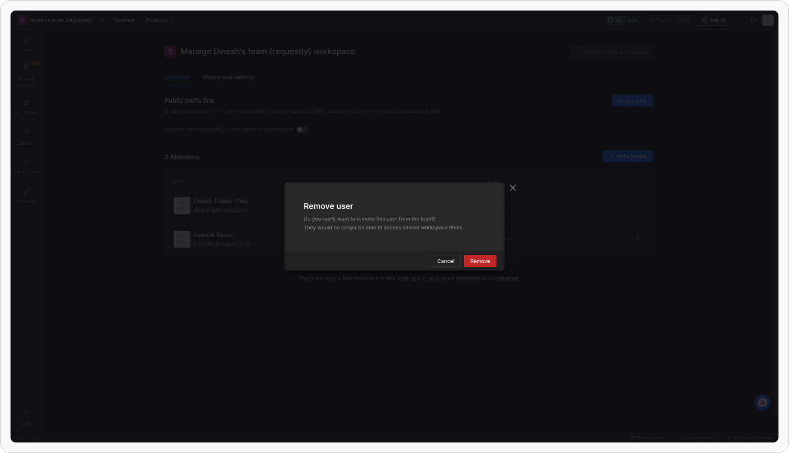Expand the Products menu
The image size is (789, 453).
[160, 20]
